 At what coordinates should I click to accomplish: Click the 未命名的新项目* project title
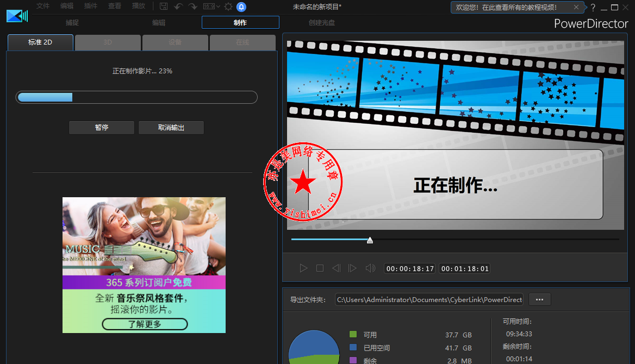pos(317,7)
